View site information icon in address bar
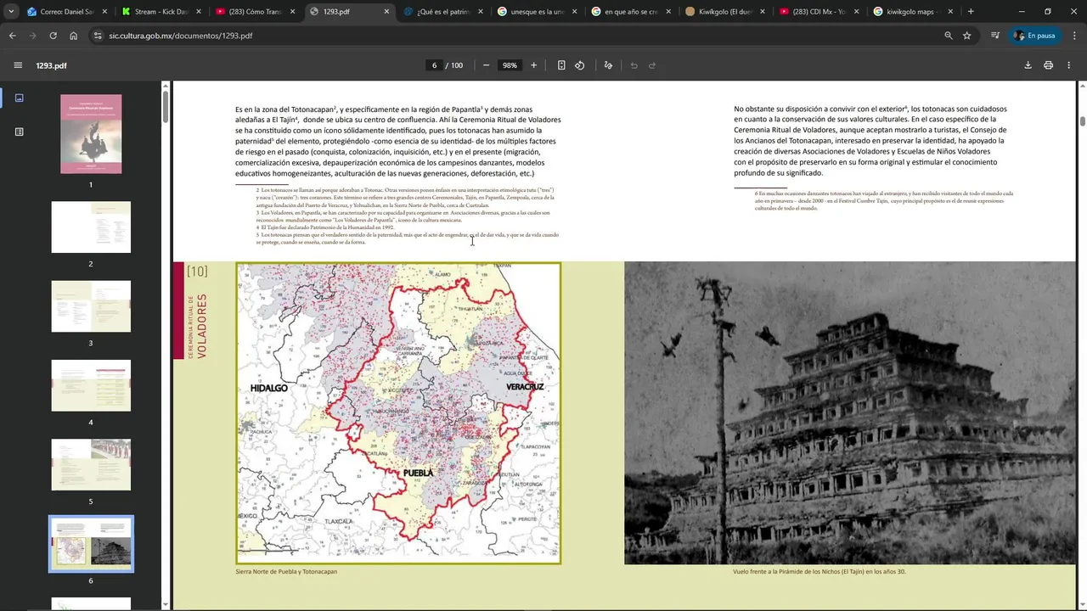 coord(98,36)
